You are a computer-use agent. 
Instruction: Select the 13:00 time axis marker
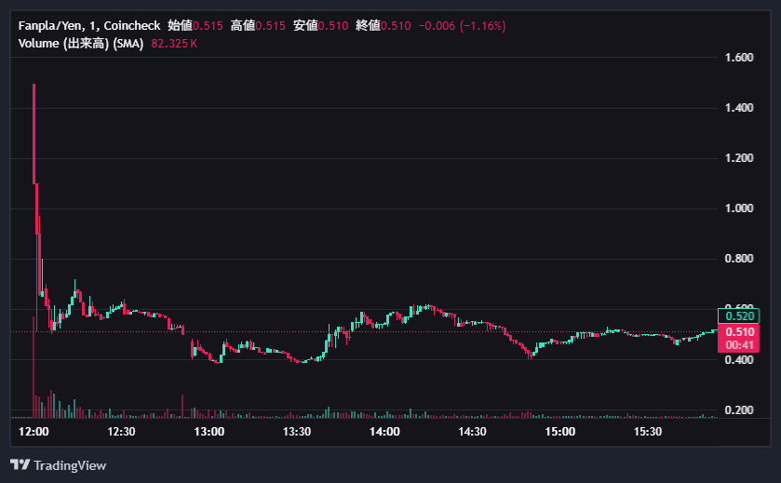coord(209,432)
